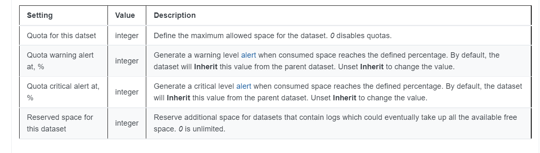The width and height of the screenshot is (540, 153).
Task: Open the alert link in critical row
Action: [244, 86]
